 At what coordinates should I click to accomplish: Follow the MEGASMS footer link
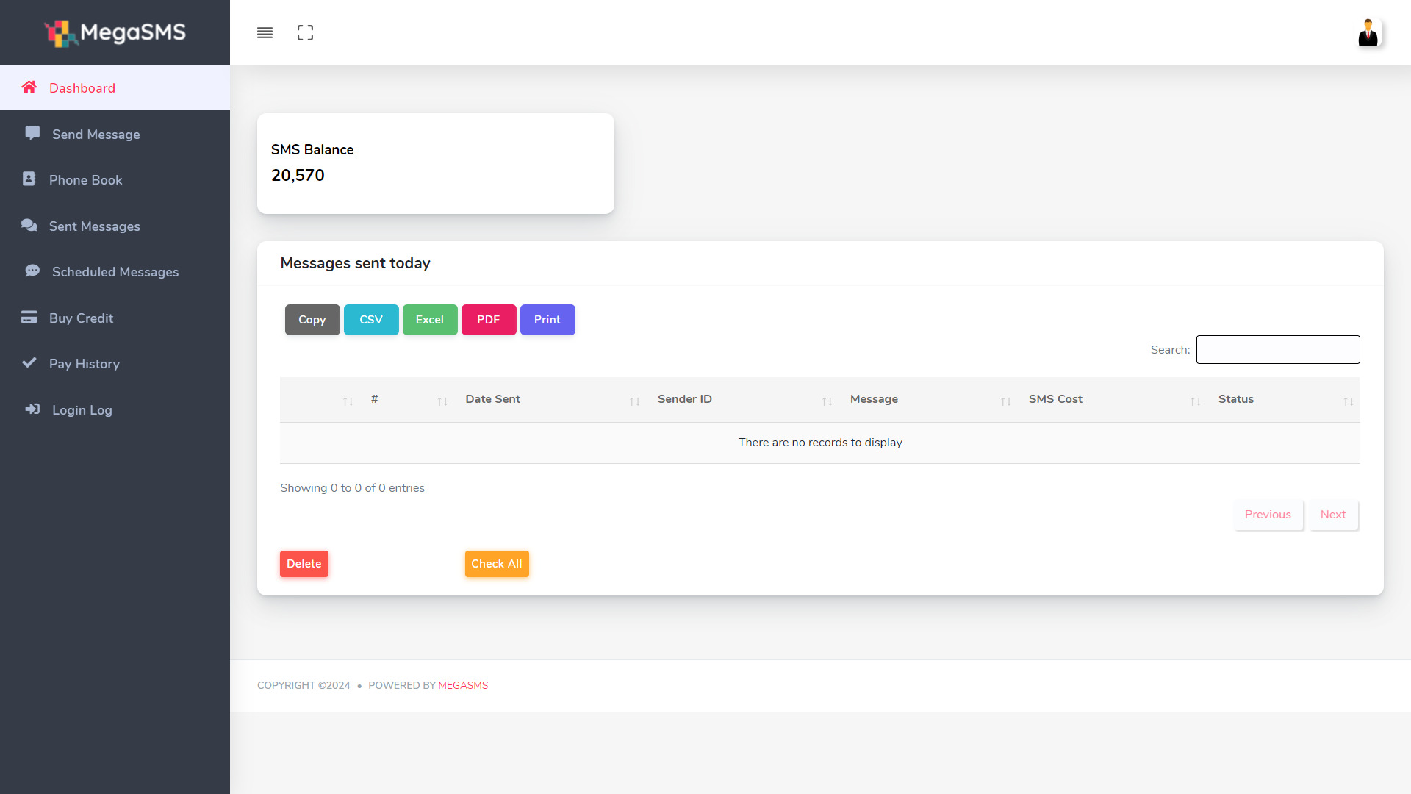pyautogui.click(x=463, y=685)
